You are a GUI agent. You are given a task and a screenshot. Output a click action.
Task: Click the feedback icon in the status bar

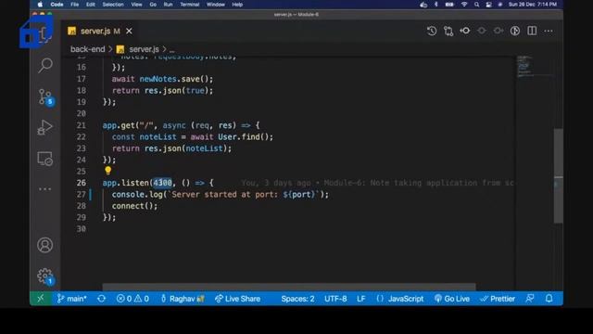click(530, 299)
